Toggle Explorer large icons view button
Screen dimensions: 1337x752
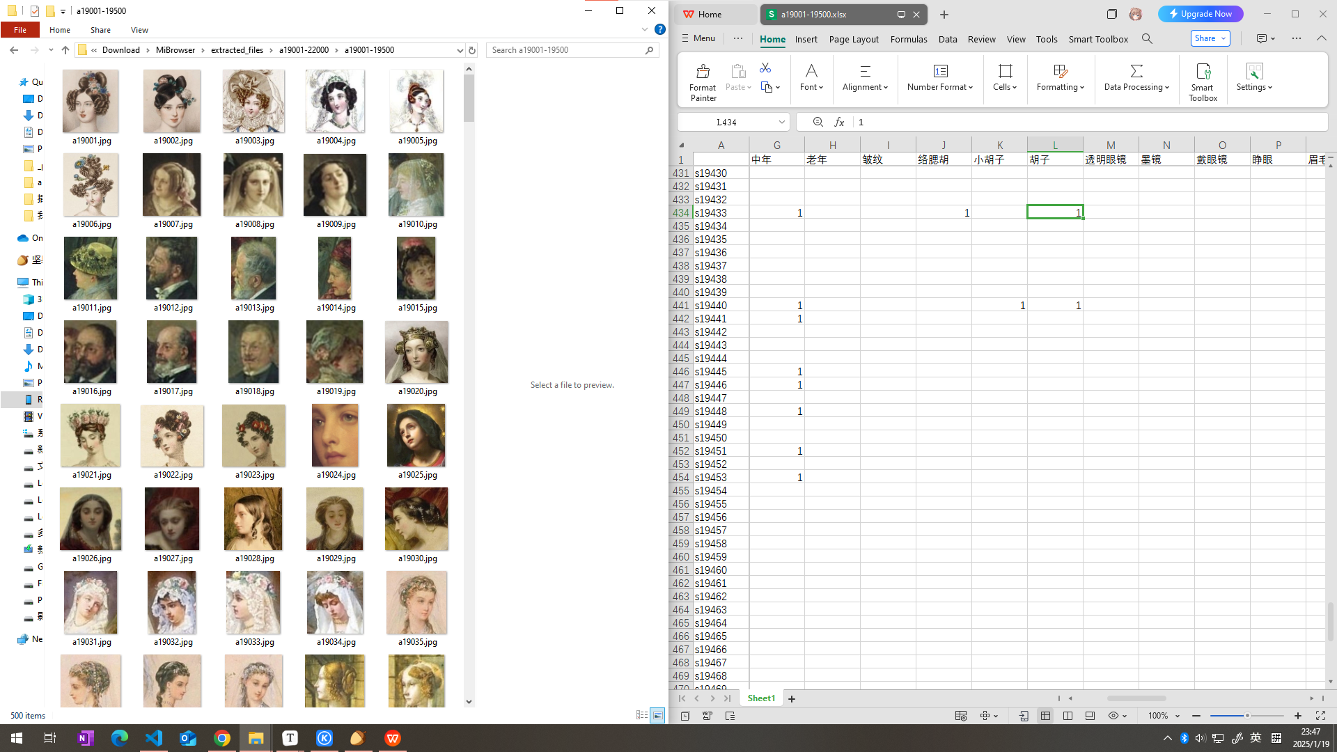coord(657,715)
